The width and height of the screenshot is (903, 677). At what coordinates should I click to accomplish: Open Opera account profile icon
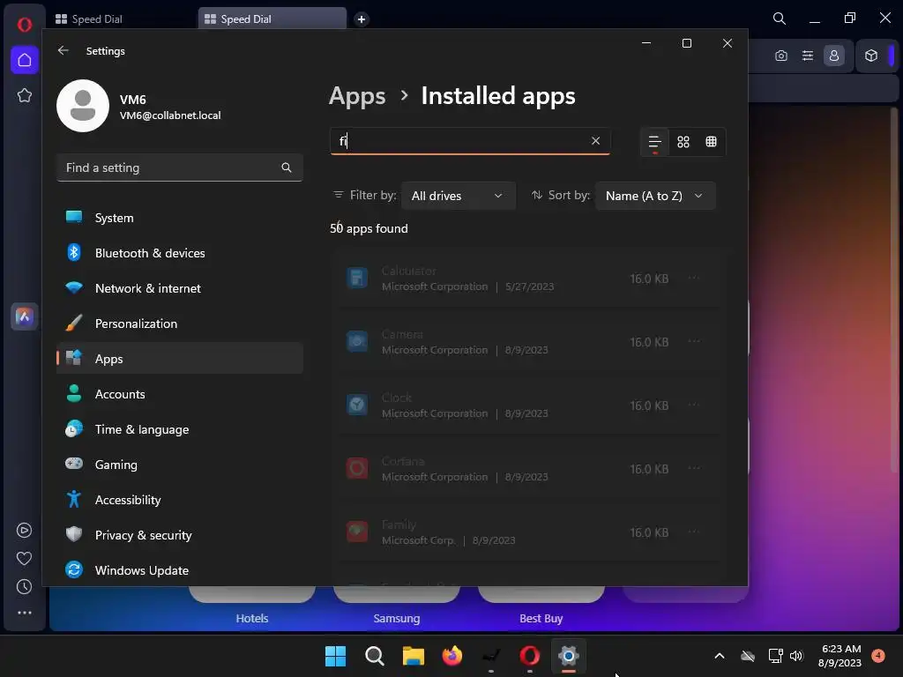tap(834, 56)
